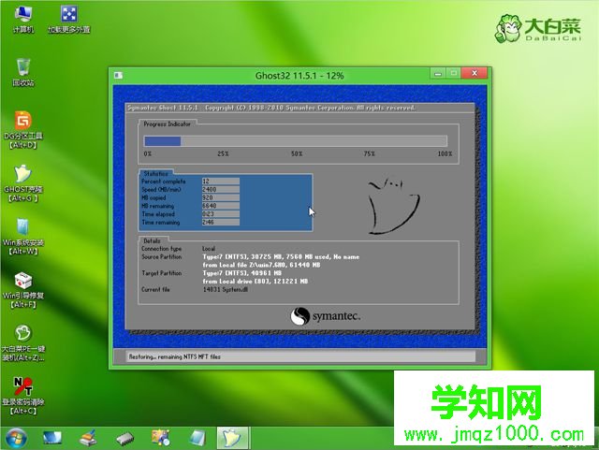Viewport: 599px width, 450px height.
Task: Close the Ghost32 window
Action: pyautogui.click(x=475, y=73)
